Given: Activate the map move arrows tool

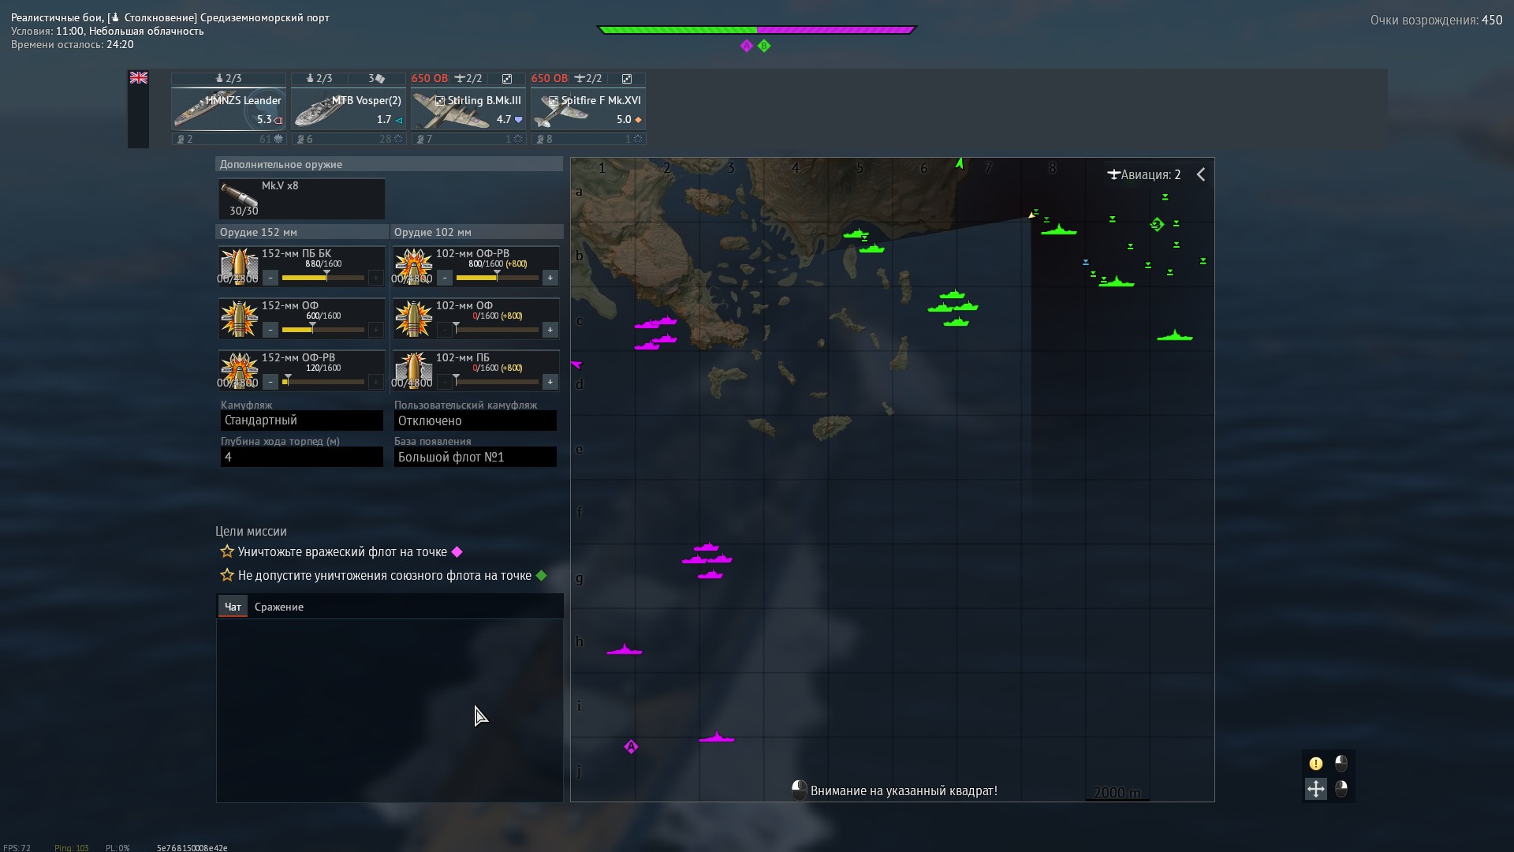Looking at the screenshot, I should coord(1315,788).
